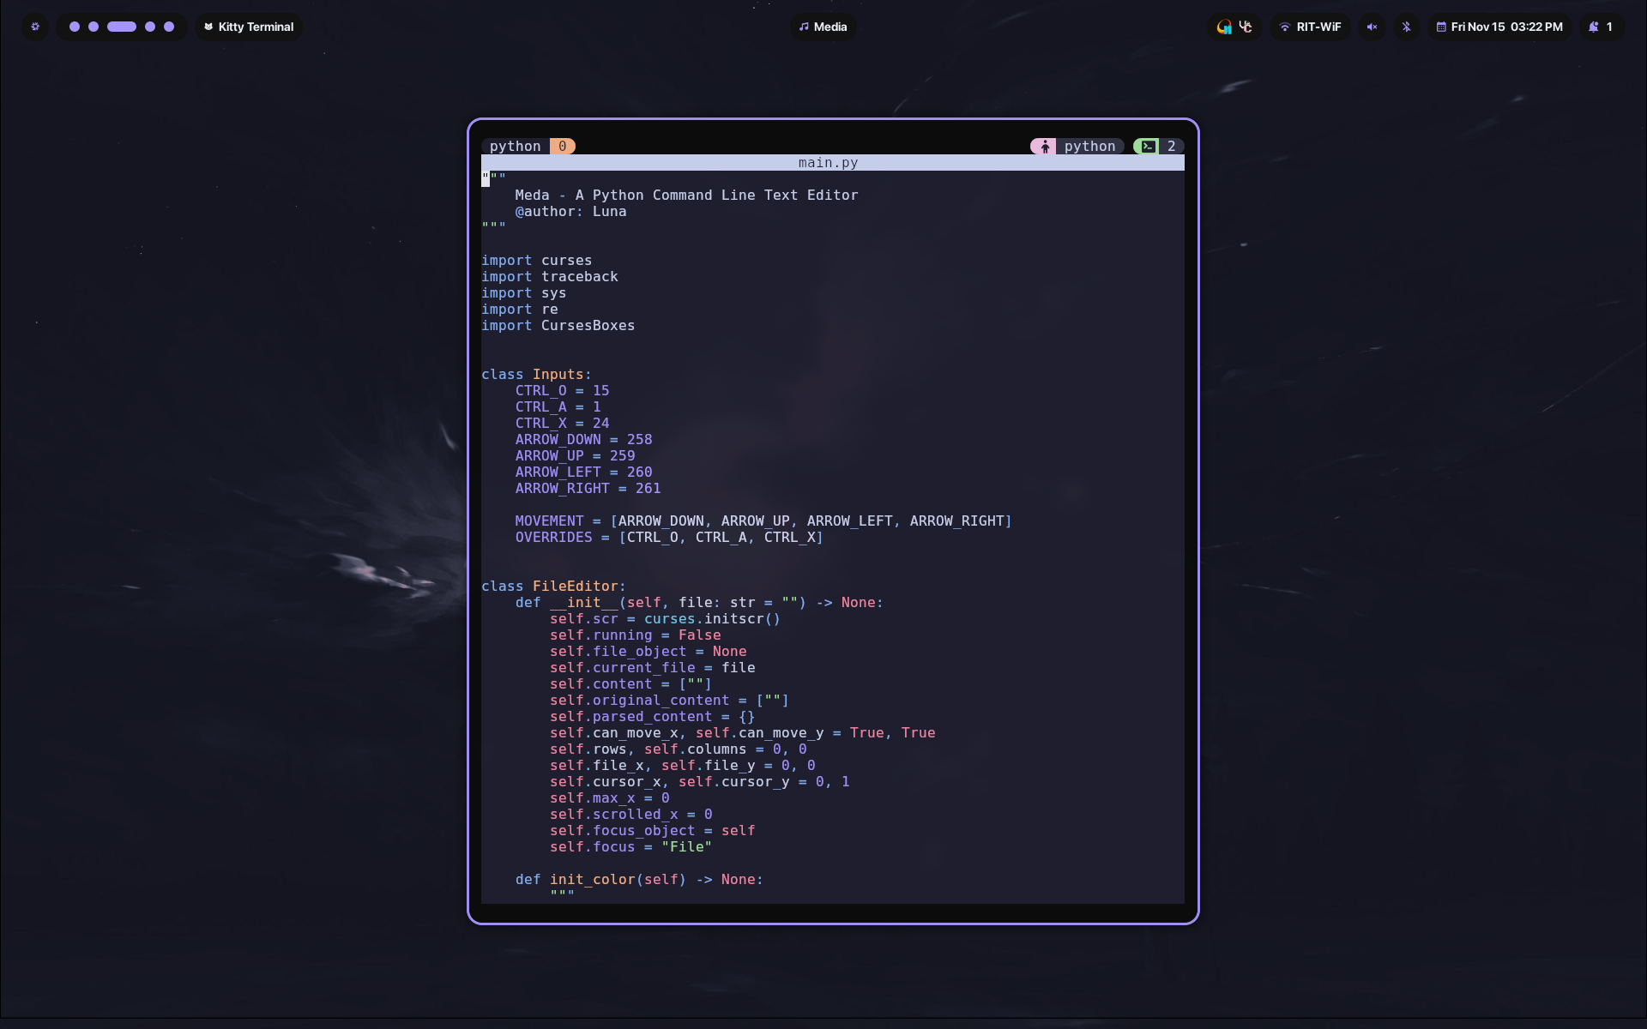Switch to the second workspace dot

click(94, 27)
